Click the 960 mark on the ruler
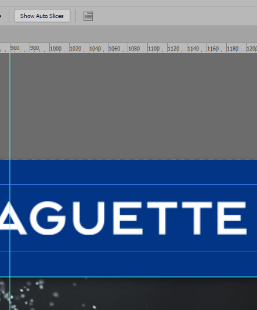 click(x=15, y=48)
